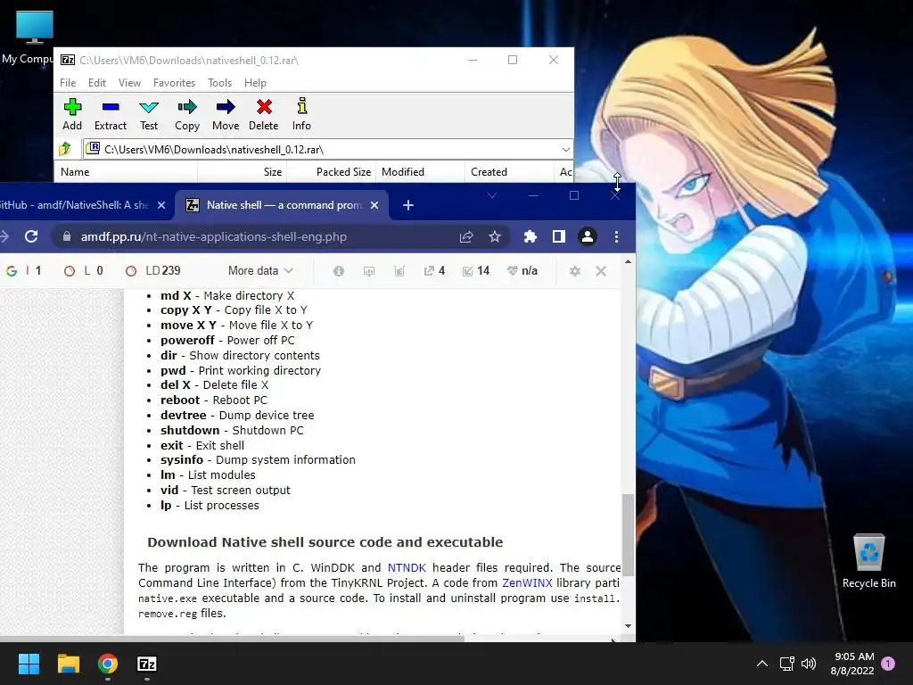
Task: Click the red Delete icon in 7-Zip
Action: click(x=264, y=114)
